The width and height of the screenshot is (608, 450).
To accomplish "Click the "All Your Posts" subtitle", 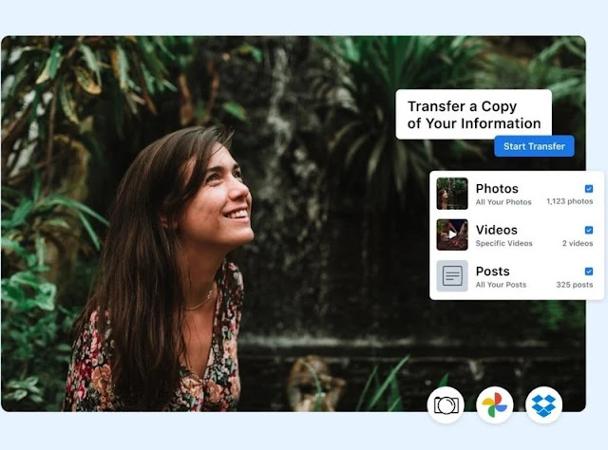I will [x=501, y=285].
